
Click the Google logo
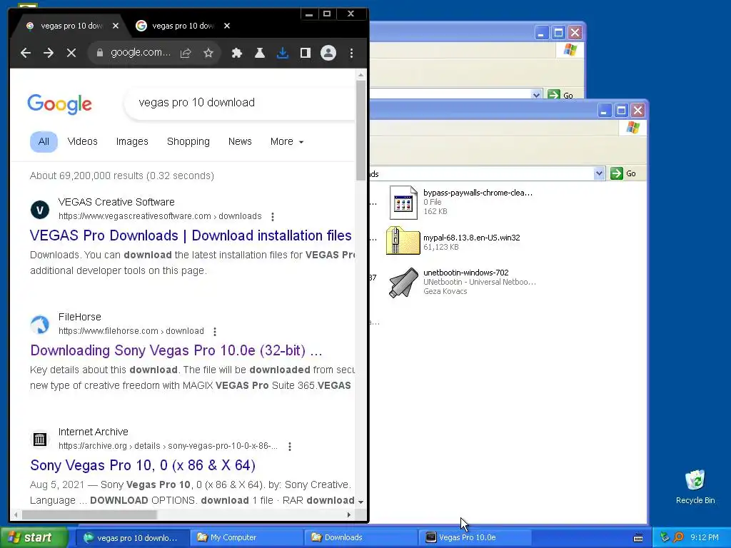(60, 104)
